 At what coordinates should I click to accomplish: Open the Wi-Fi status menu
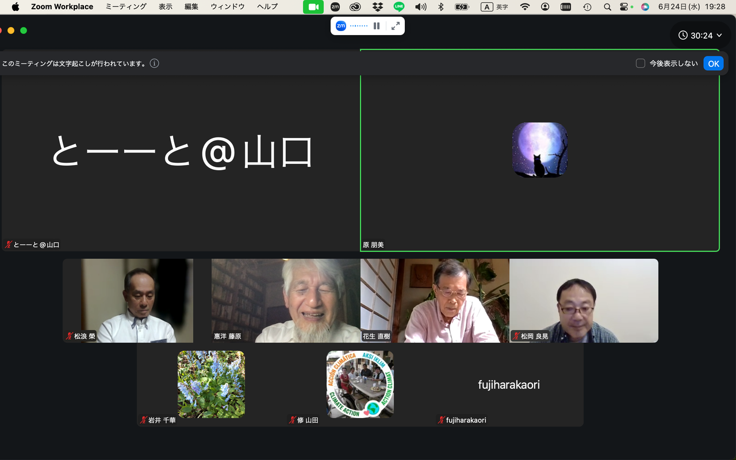[x=524, y=7]
